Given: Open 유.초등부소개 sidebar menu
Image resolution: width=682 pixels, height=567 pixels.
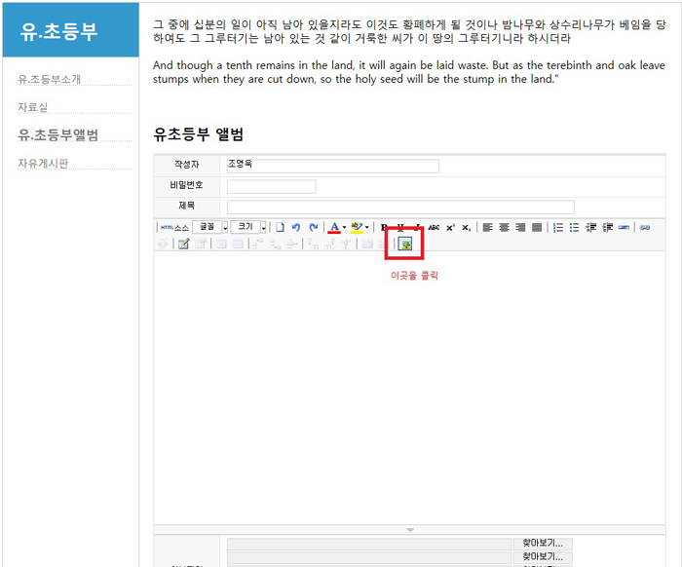Looking at the screenshot, I should coord(49,79).
